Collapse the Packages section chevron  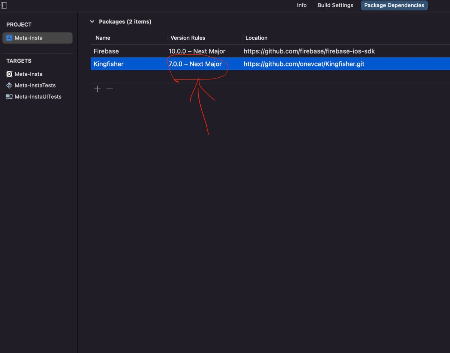92,22
